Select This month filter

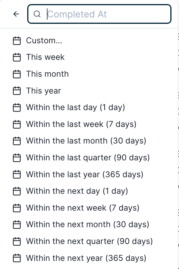coord(47,74)
